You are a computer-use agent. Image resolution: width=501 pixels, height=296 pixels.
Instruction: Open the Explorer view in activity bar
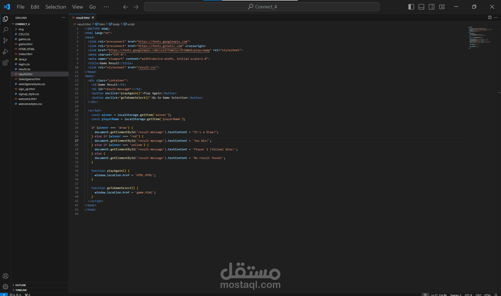click(x=5, y=19)
